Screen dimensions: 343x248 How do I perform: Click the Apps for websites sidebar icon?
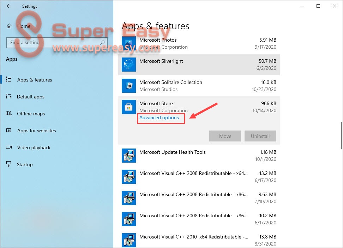[x=9, y=130]
